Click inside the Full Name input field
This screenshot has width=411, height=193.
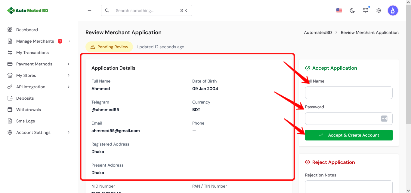click(348, 92)
